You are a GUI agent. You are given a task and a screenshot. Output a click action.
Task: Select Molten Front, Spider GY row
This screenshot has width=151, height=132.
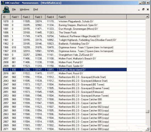pos(65,66)
